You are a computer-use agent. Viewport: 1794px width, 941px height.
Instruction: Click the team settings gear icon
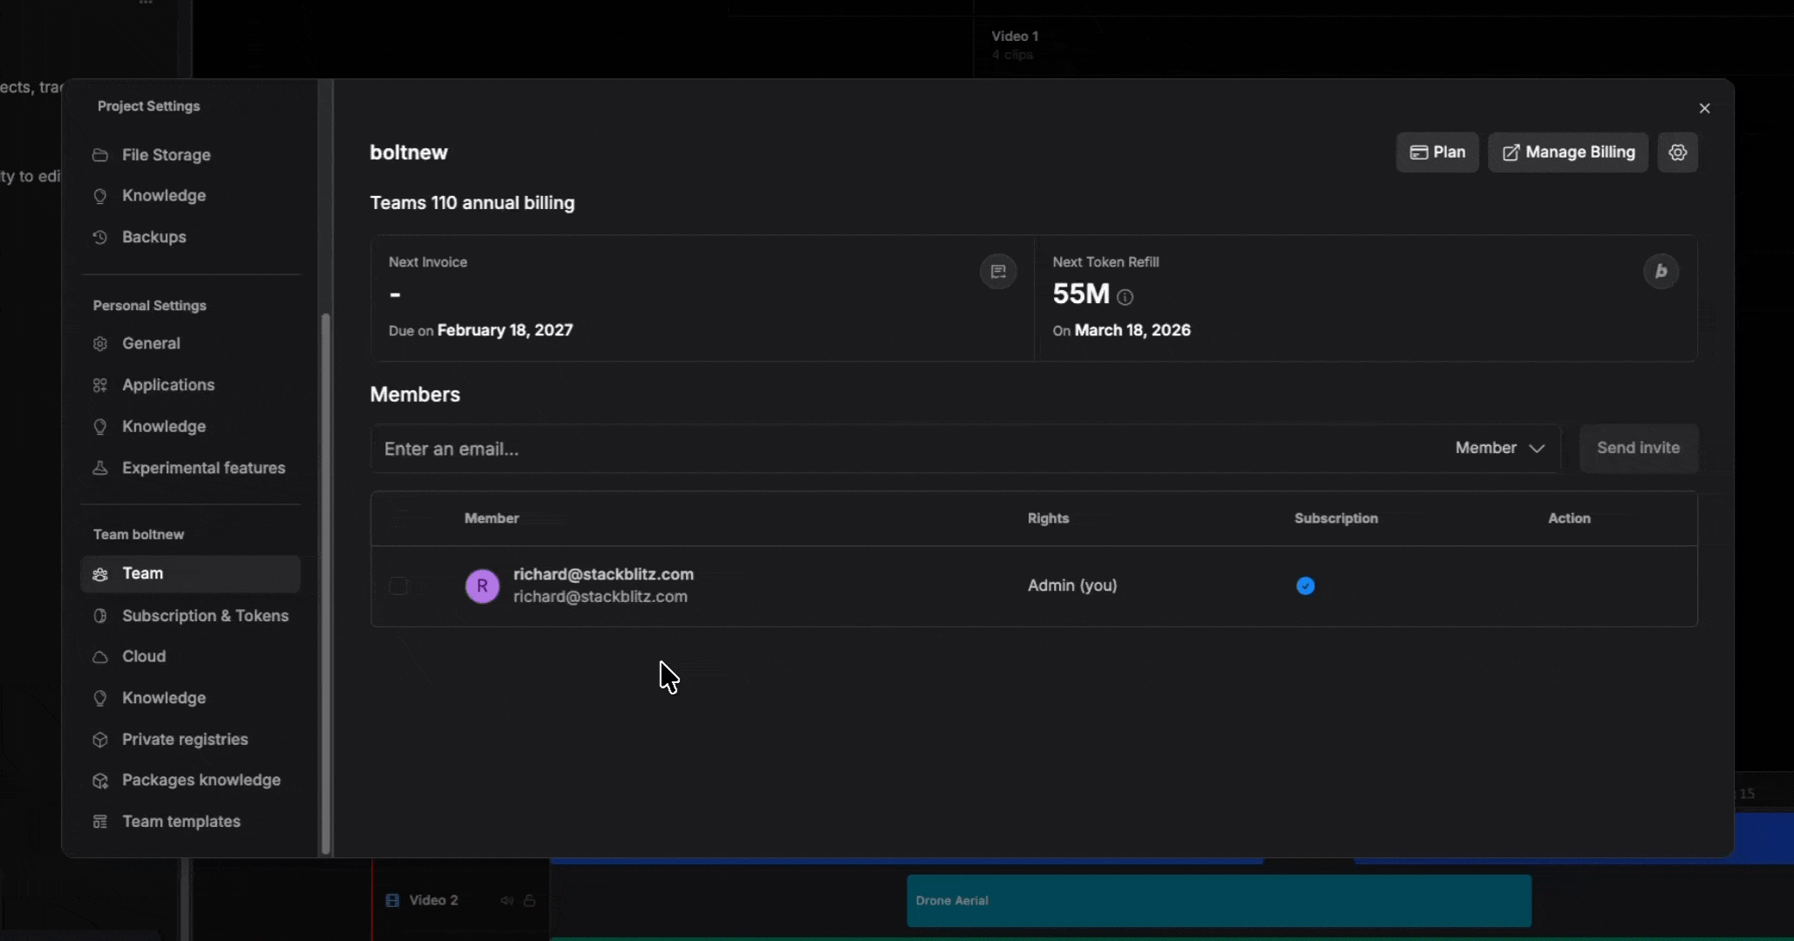click(1677, 152)
